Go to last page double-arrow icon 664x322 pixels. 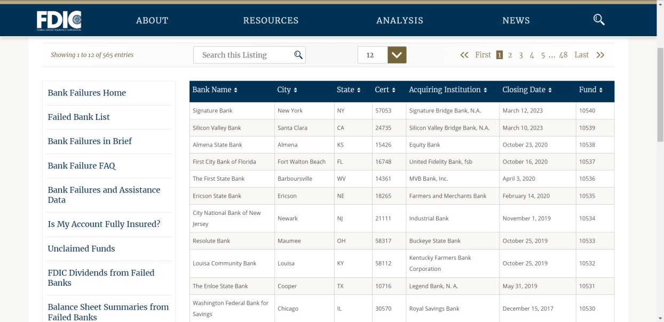(600, 55)
